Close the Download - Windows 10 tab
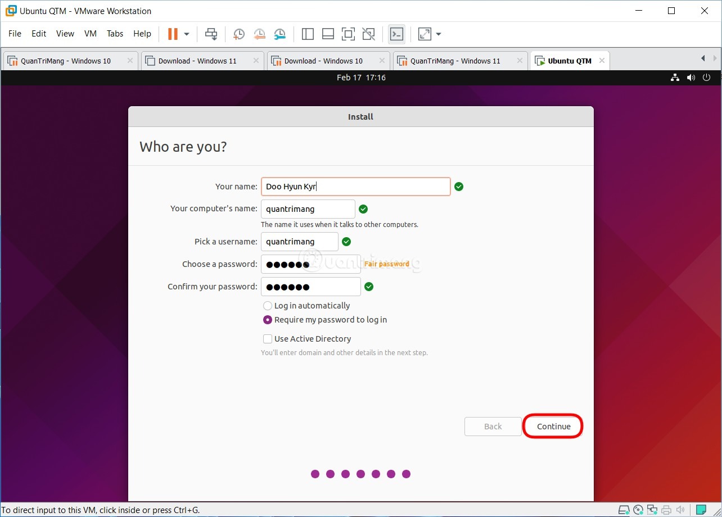This screenshot has width=722, height=517. [x=382, y=61]
